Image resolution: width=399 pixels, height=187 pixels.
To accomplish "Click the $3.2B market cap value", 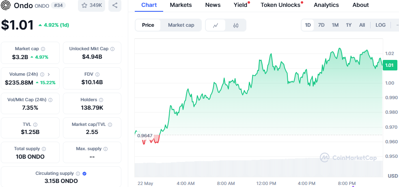I will pos(20,57).
